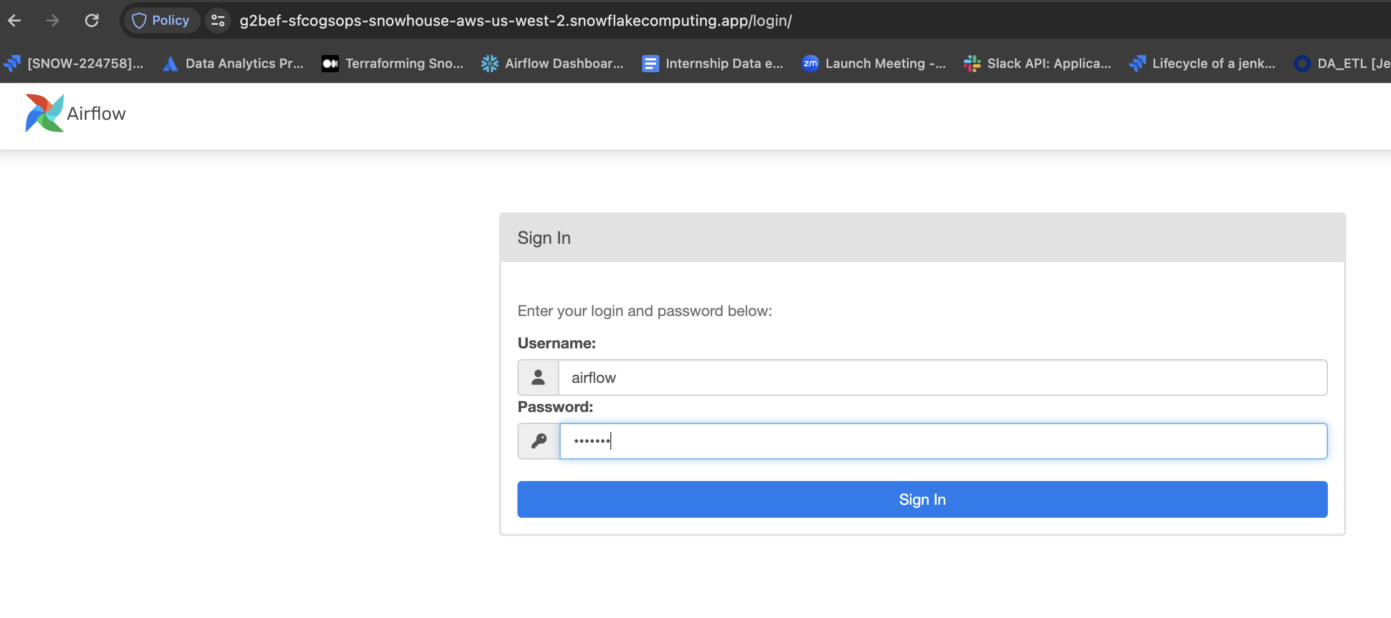The height and width of the screenshot is (618, 1391).
Task: Open the Jira bookmark SNOW-224758
Action: 76,63
